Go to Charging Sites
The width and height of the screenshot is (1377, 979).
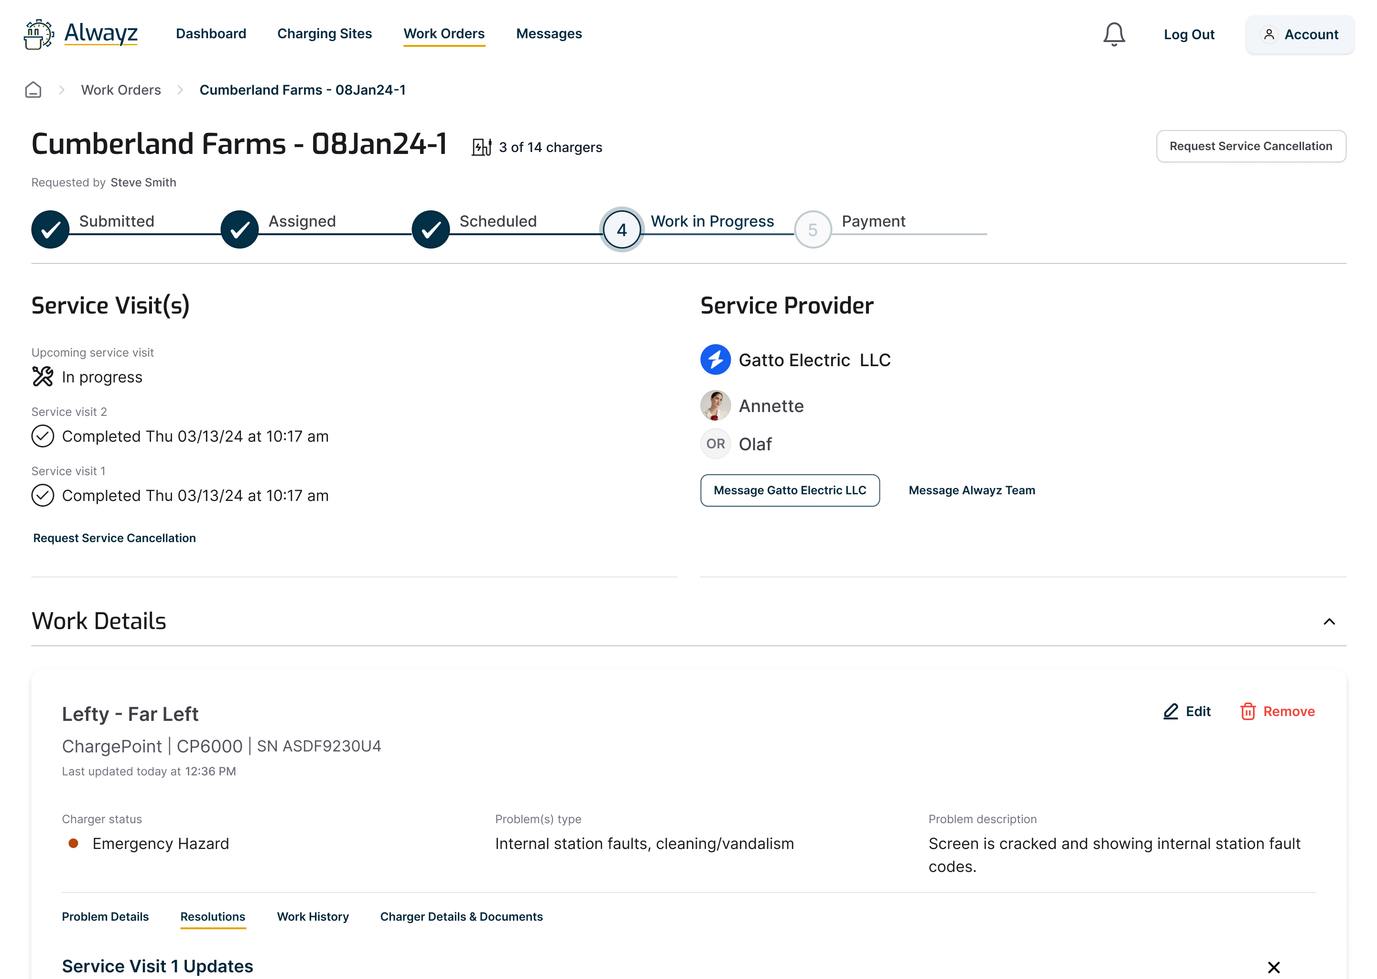coord(324,34)
